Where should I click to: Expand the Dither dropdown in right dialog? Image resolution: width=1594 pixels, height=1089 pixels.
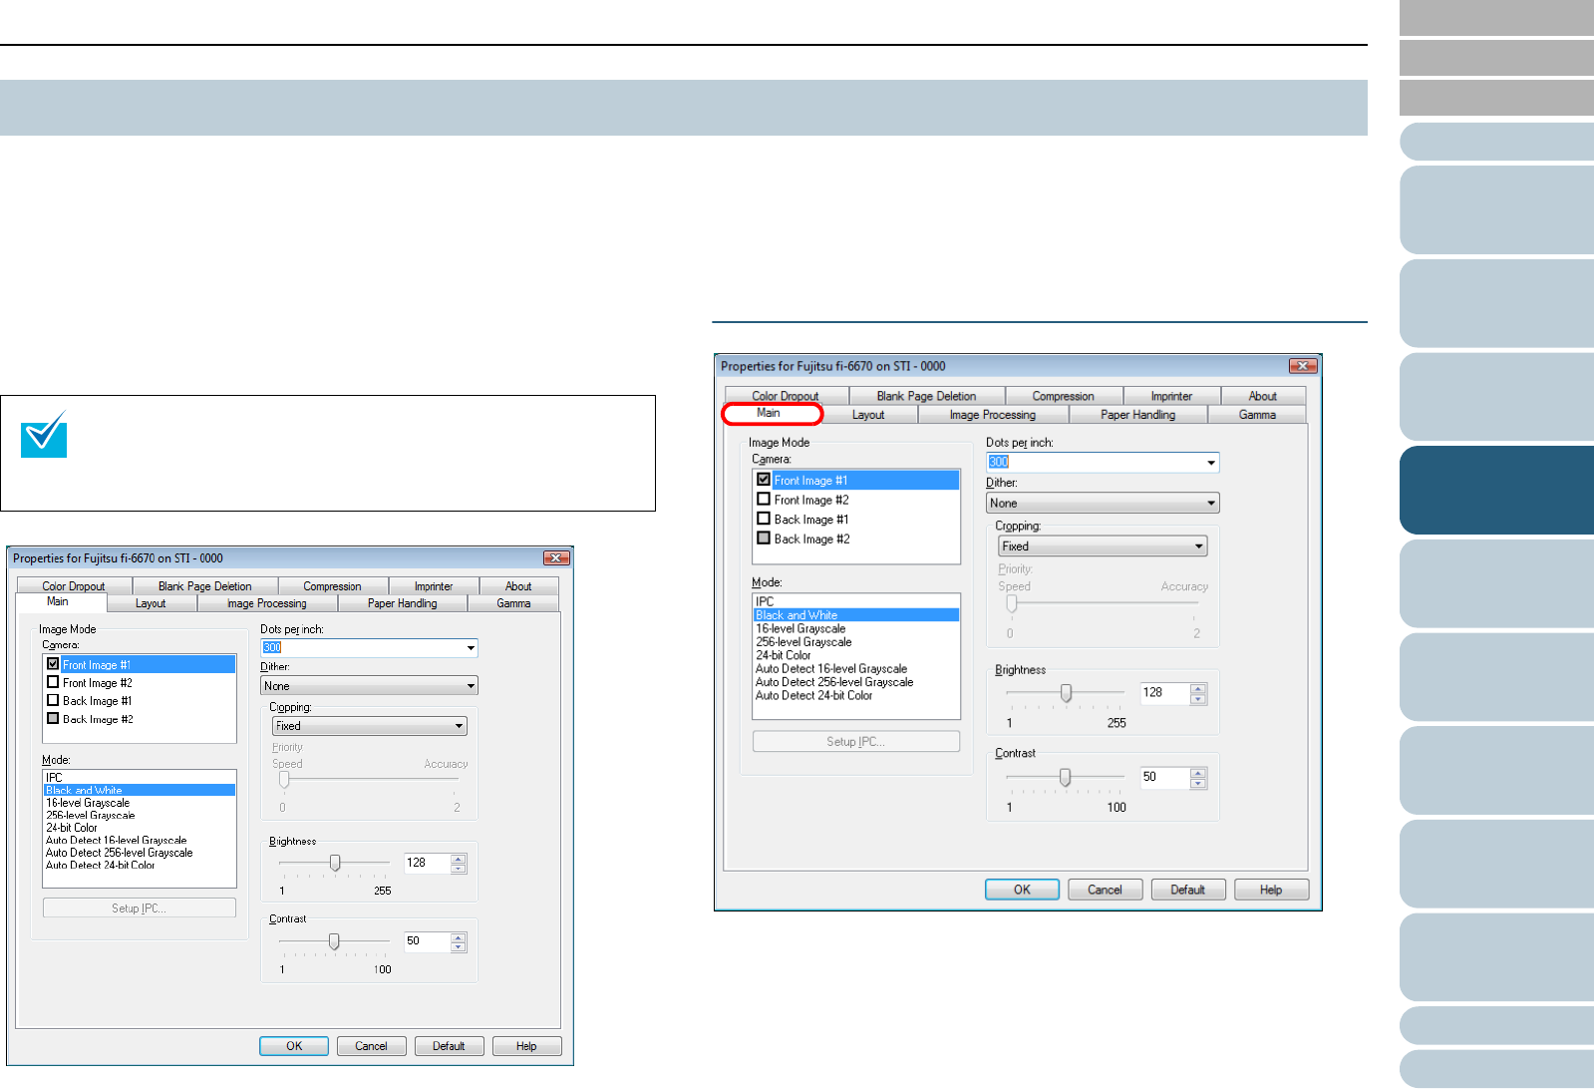click(x=1211, y=504)
